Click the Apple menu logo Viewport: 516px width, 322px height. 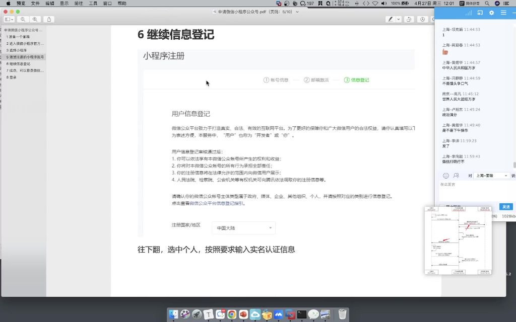[x=8, y=4]
